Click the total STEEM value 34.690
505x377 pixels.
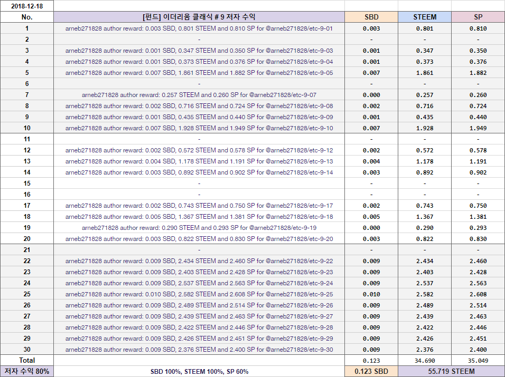(425, 361)
